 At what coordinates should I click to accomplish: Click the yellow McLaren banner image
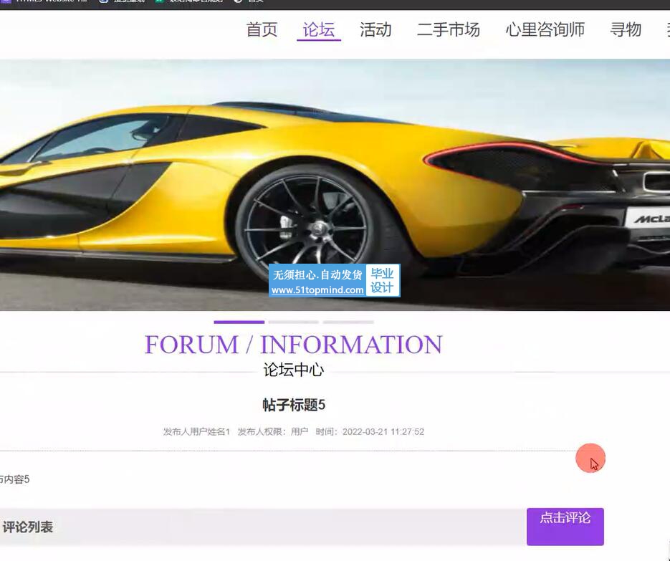[335, 185]
